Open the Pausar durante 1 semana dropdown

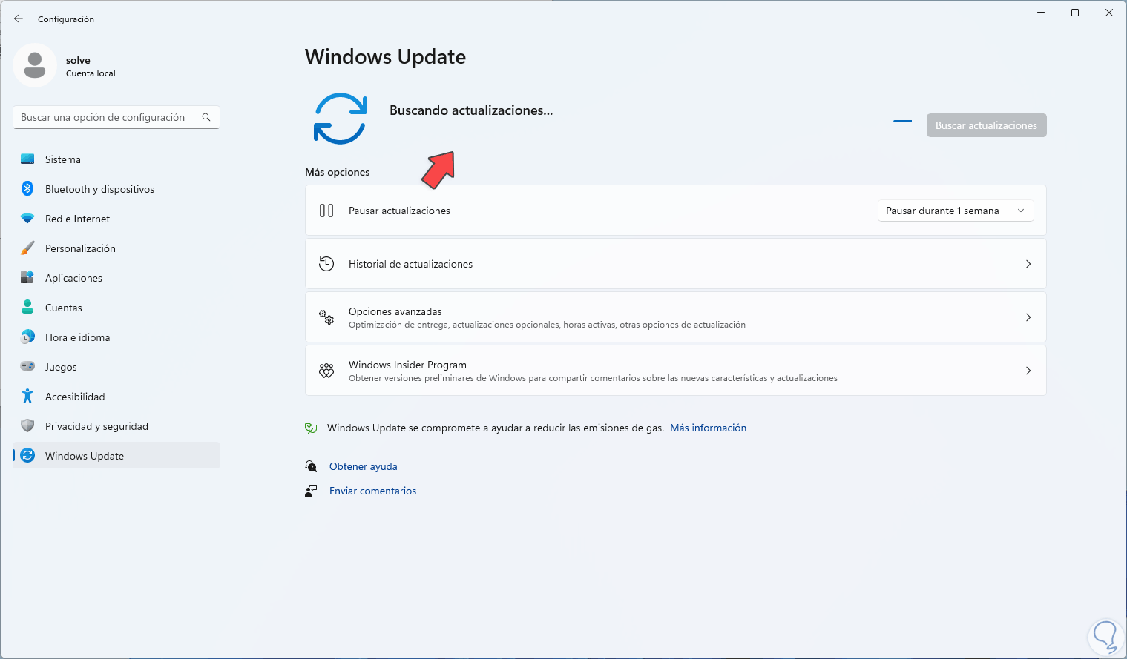point(956,211)
